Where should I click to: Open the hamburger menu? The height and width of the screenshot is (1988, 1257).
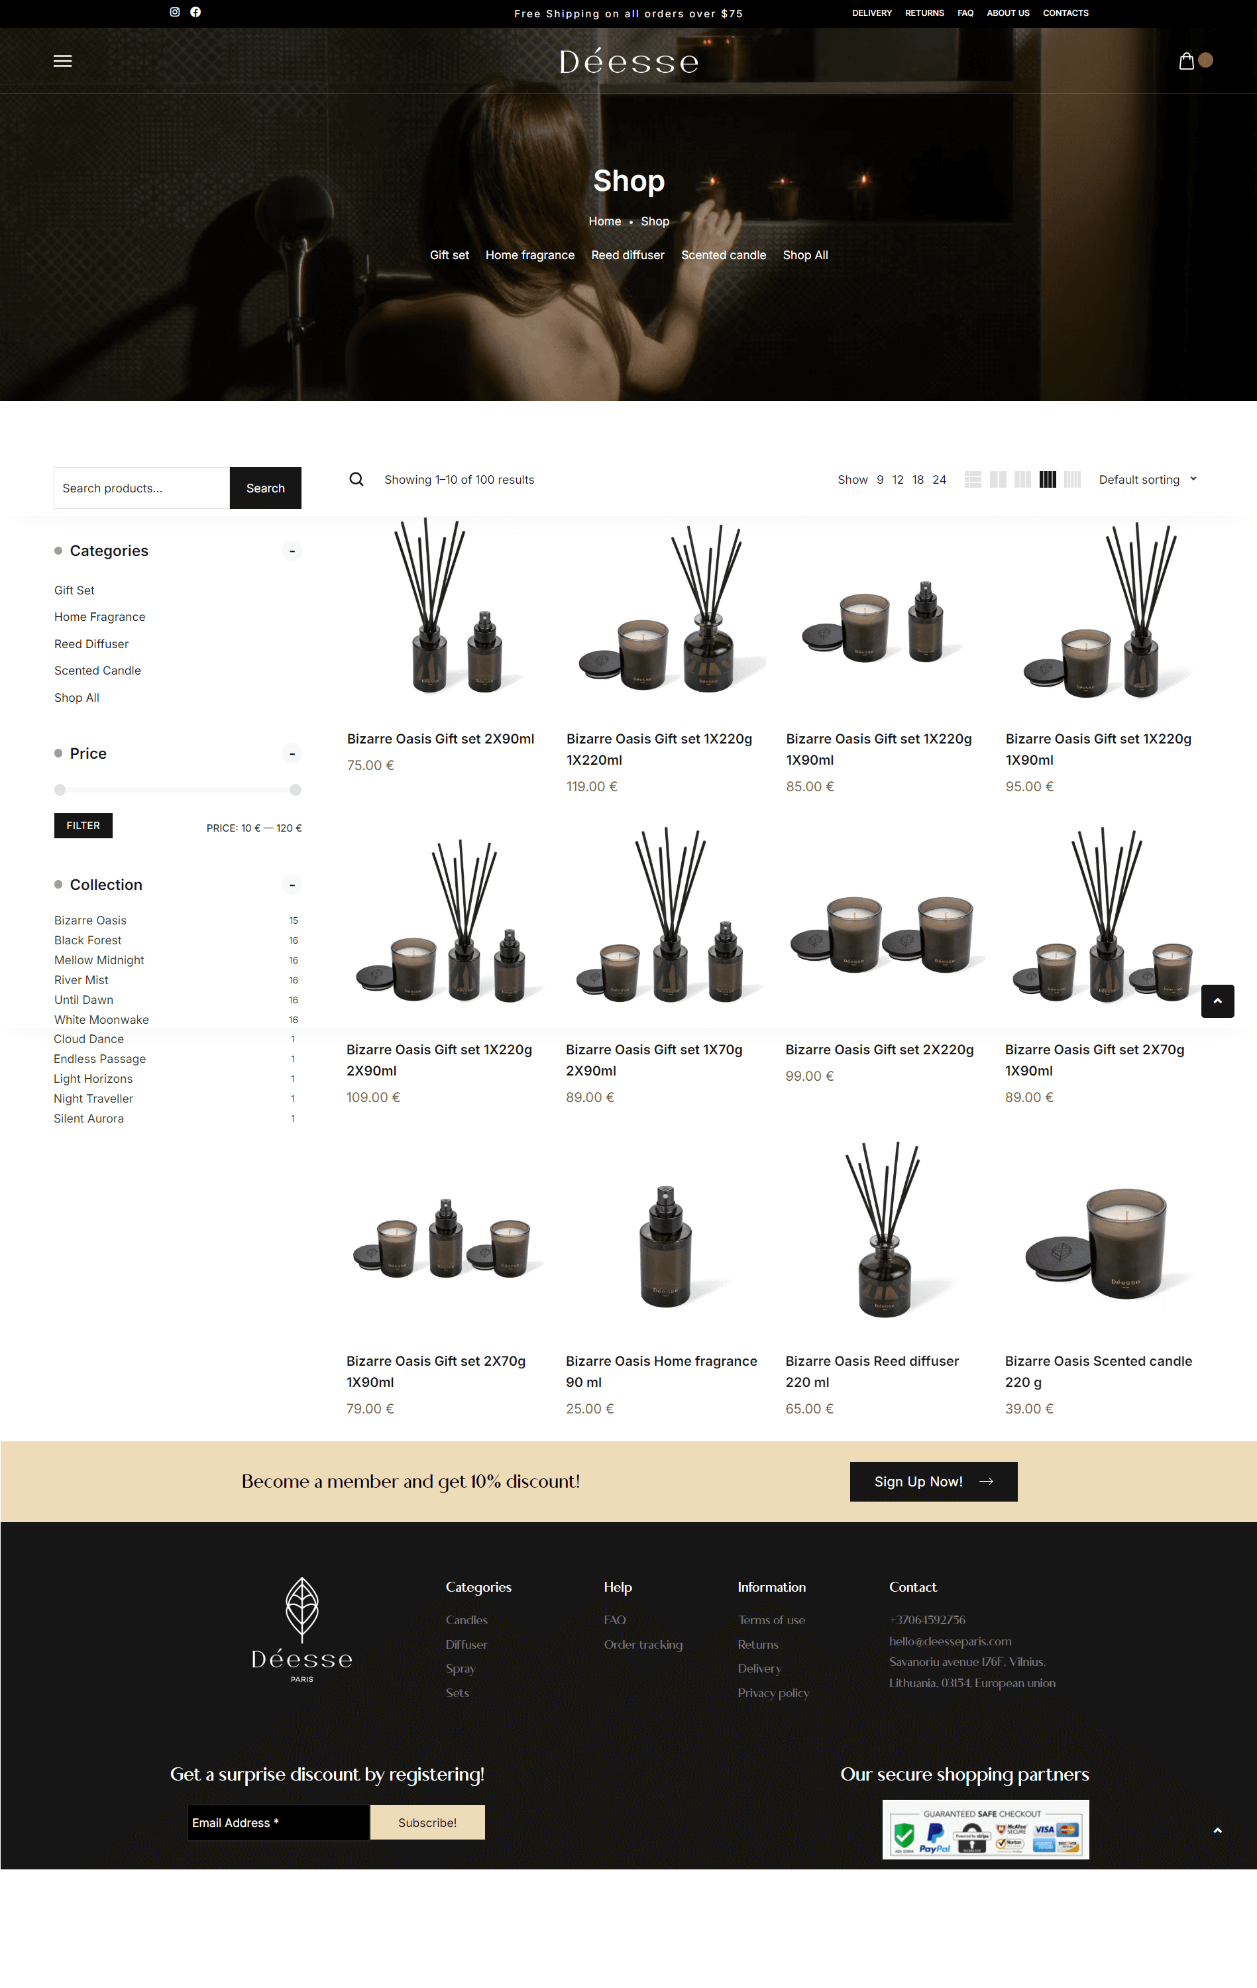(63, 61)
